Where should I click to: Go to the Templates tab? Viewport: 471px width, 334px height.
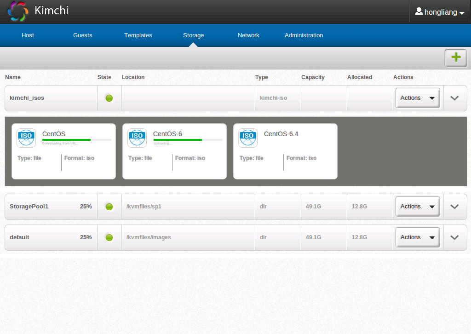(x=138, y=35)
